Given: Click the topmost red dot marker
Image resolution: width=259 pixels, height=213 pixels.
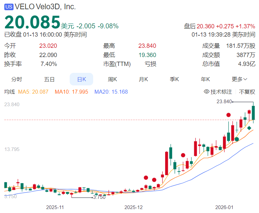Looking at the screenshot, I should point(228,115).
